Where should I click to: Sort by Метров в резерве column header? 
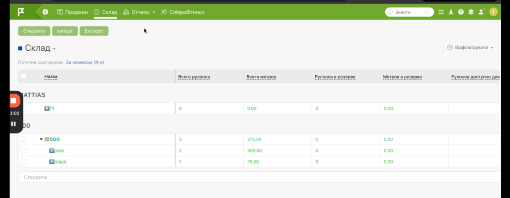[402, 76]
